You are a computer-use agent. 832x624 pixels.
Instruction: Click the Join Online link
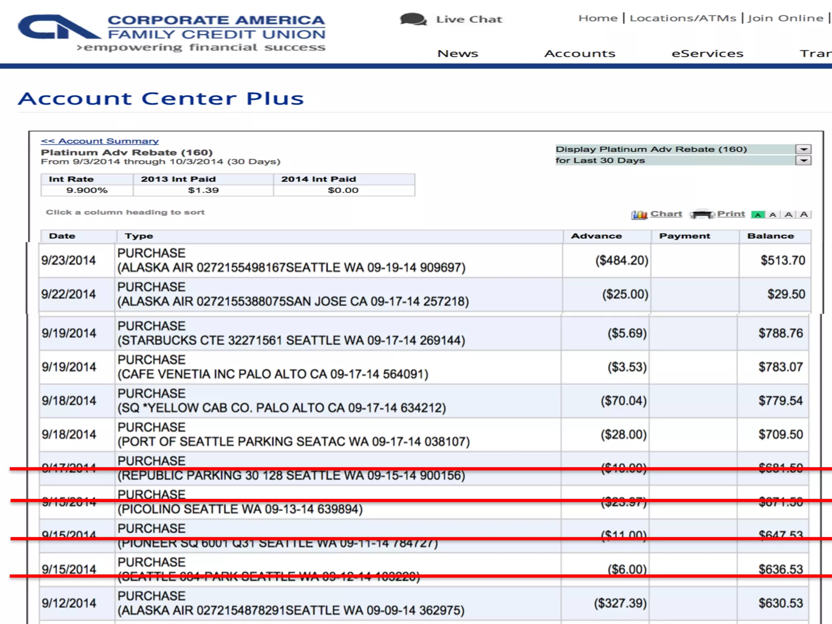pos(785,18)
